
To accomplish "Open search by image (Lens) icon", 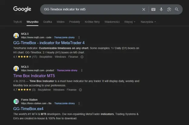I will pyautogui.click(x=169, y=9).
